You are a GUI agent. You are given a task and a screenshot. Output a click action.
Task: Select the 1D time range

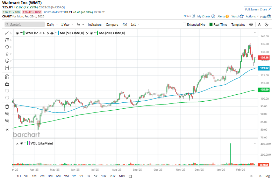[x=19, y=176]
